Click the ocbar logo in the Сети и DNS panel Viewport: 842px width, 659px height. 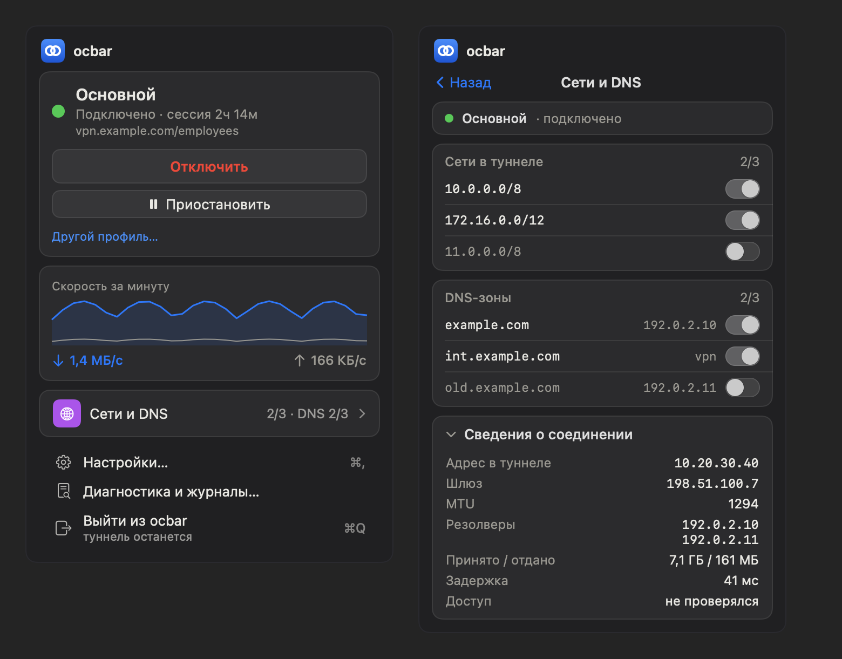tap(446, 51)
